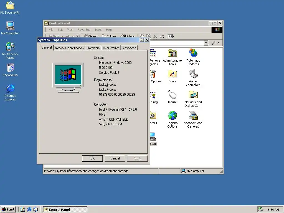Click the Windows logo throbber in Control Panel
Image resolution: width=284 pixels, height=213 pixels.
click(x=217, y=30)
